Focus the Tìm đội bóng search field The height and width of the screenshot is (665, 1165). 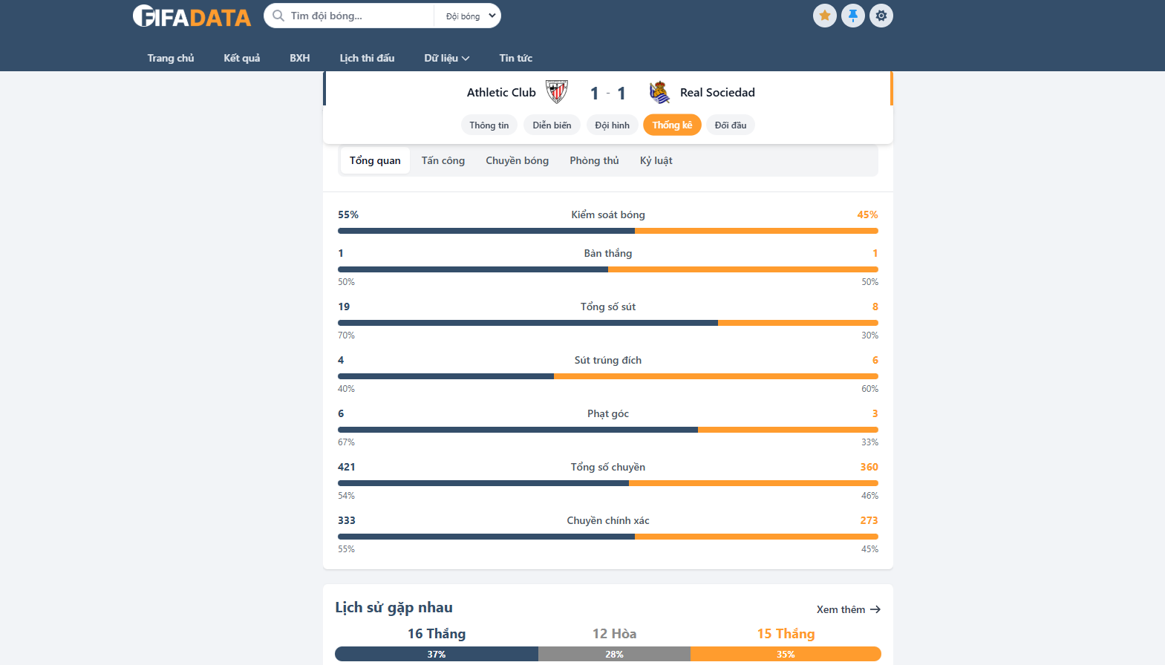click(x=356, y=16)
